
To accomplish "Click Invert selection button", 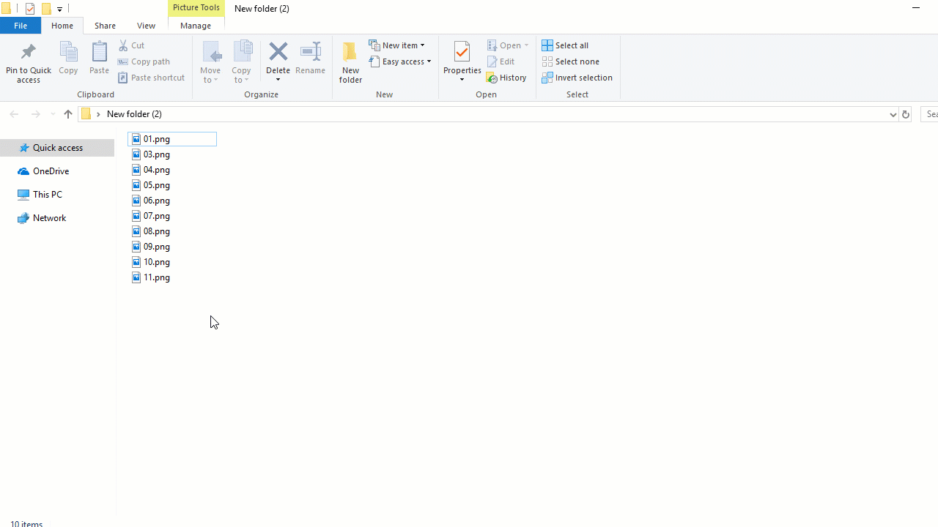I will click(x=577, y=78).
